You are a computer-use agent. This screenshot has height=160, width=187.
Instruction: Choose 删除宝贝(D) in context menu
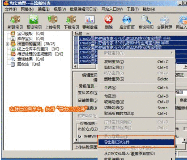(136, 79)
